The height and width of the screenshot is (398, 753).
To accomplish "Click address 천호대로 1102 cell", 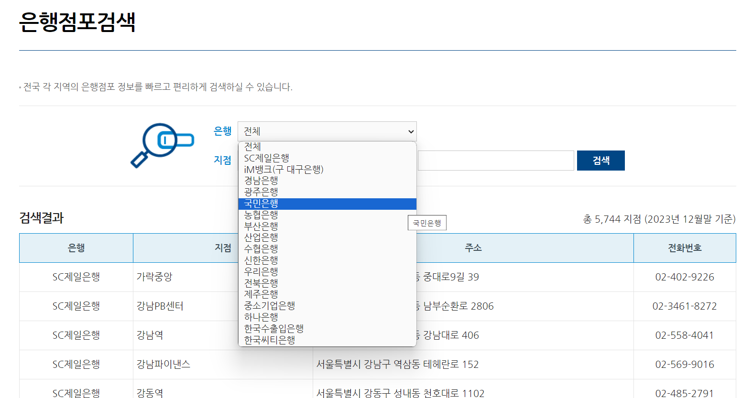I will [x=473, y=389].
